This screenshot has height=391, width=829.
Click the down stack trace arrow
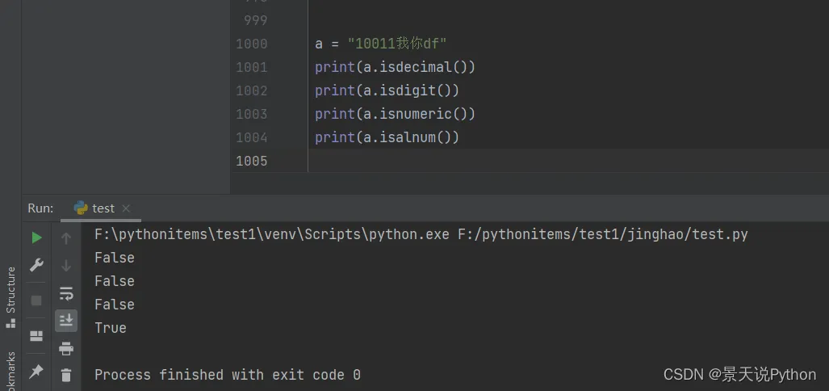pos(66,265)
